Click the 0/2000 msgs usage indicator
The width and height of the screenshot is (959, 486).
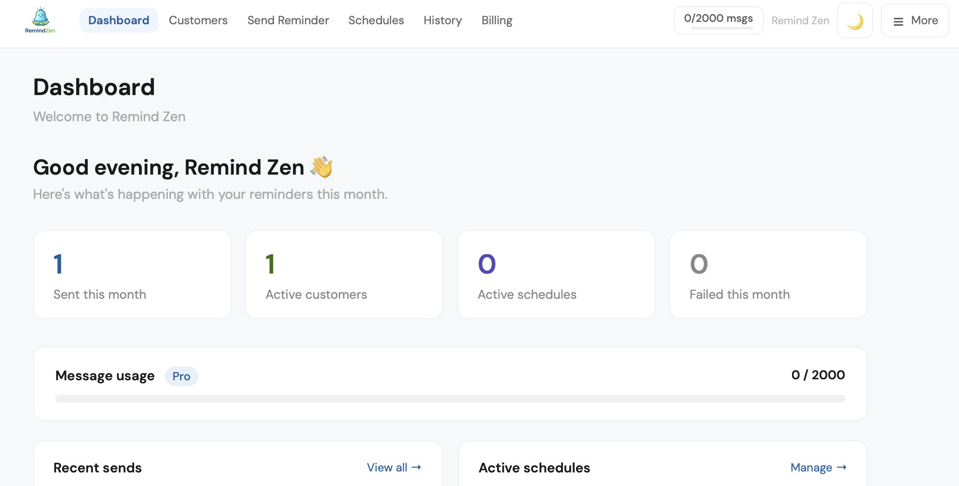[718, 20]
